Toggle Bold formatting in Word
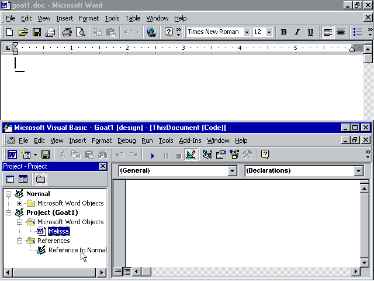Image resolution: width=374 pixels, height=281 pixels. point(283,32)
